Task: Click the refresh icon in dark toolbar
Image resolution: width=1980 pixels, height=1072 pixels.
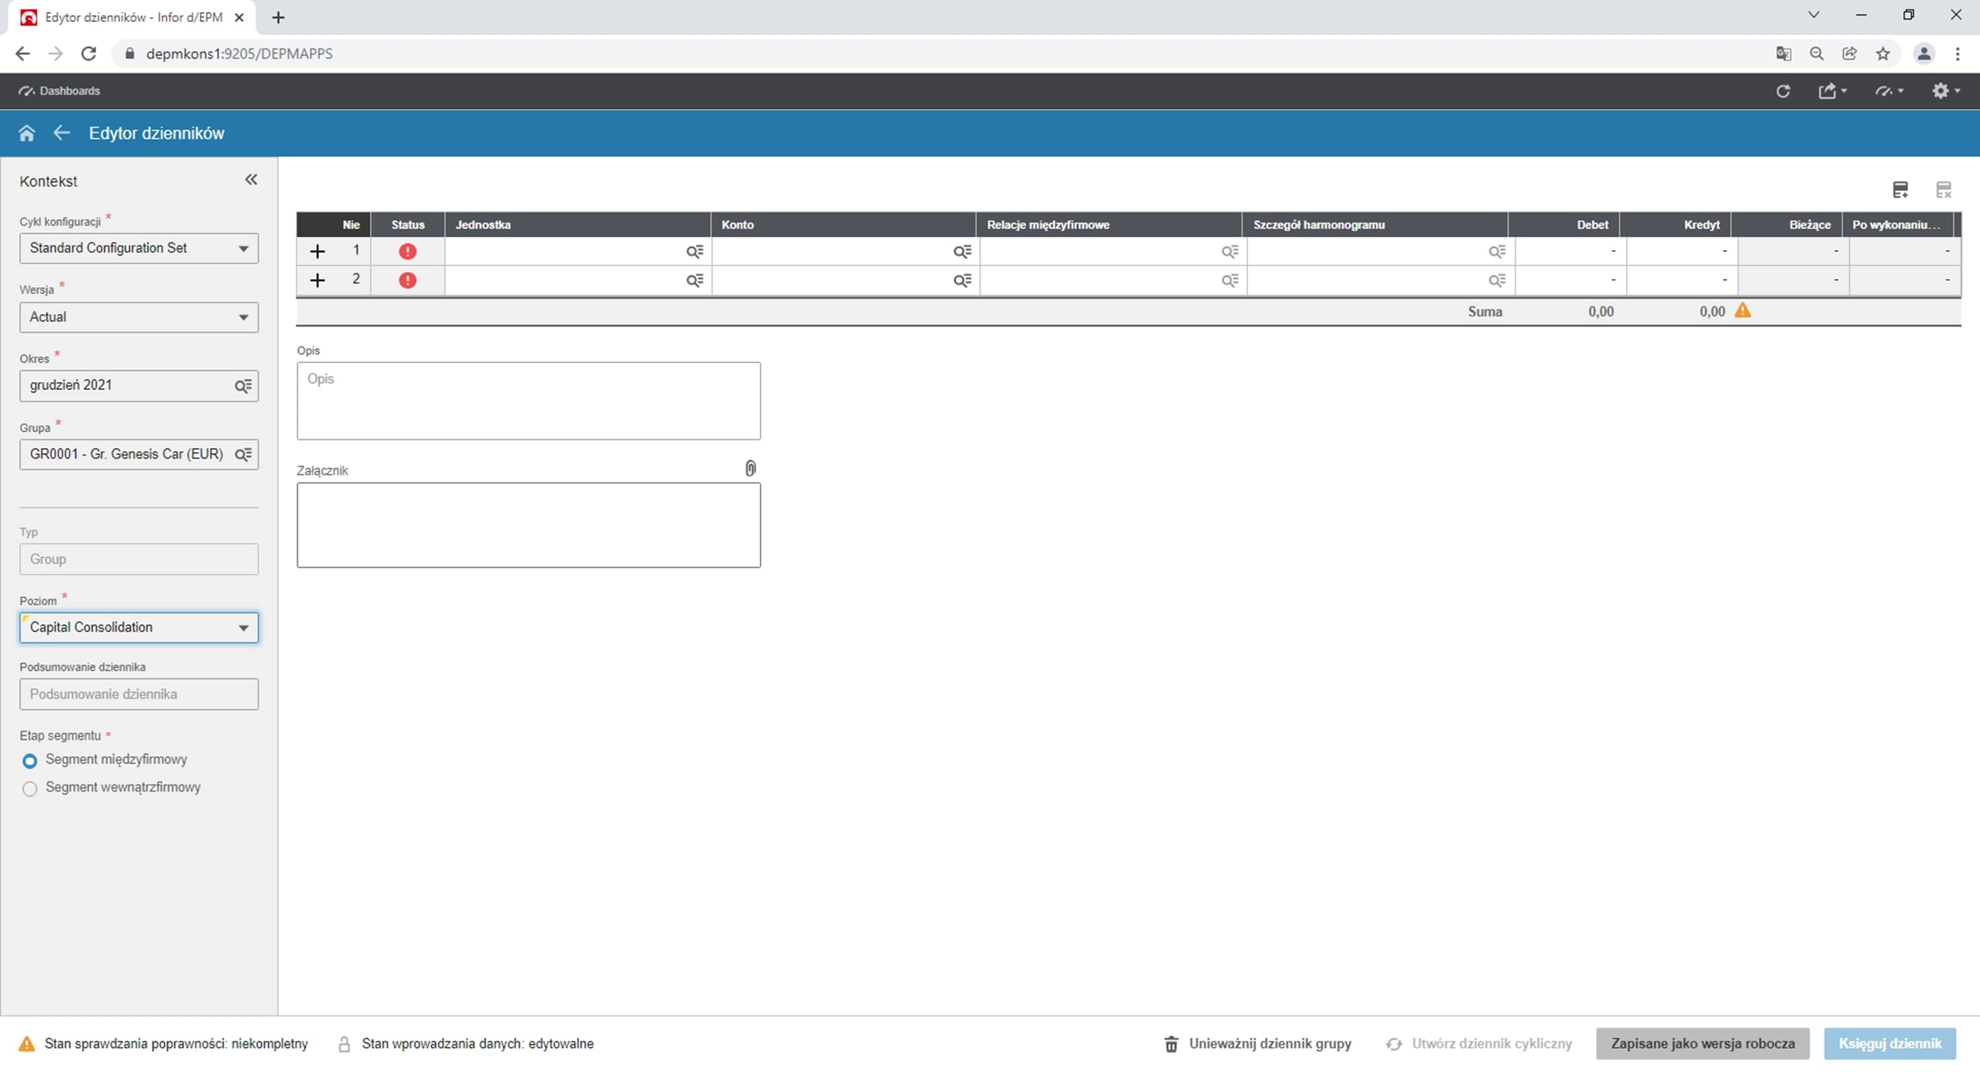Action: (x=1783, y=90)
